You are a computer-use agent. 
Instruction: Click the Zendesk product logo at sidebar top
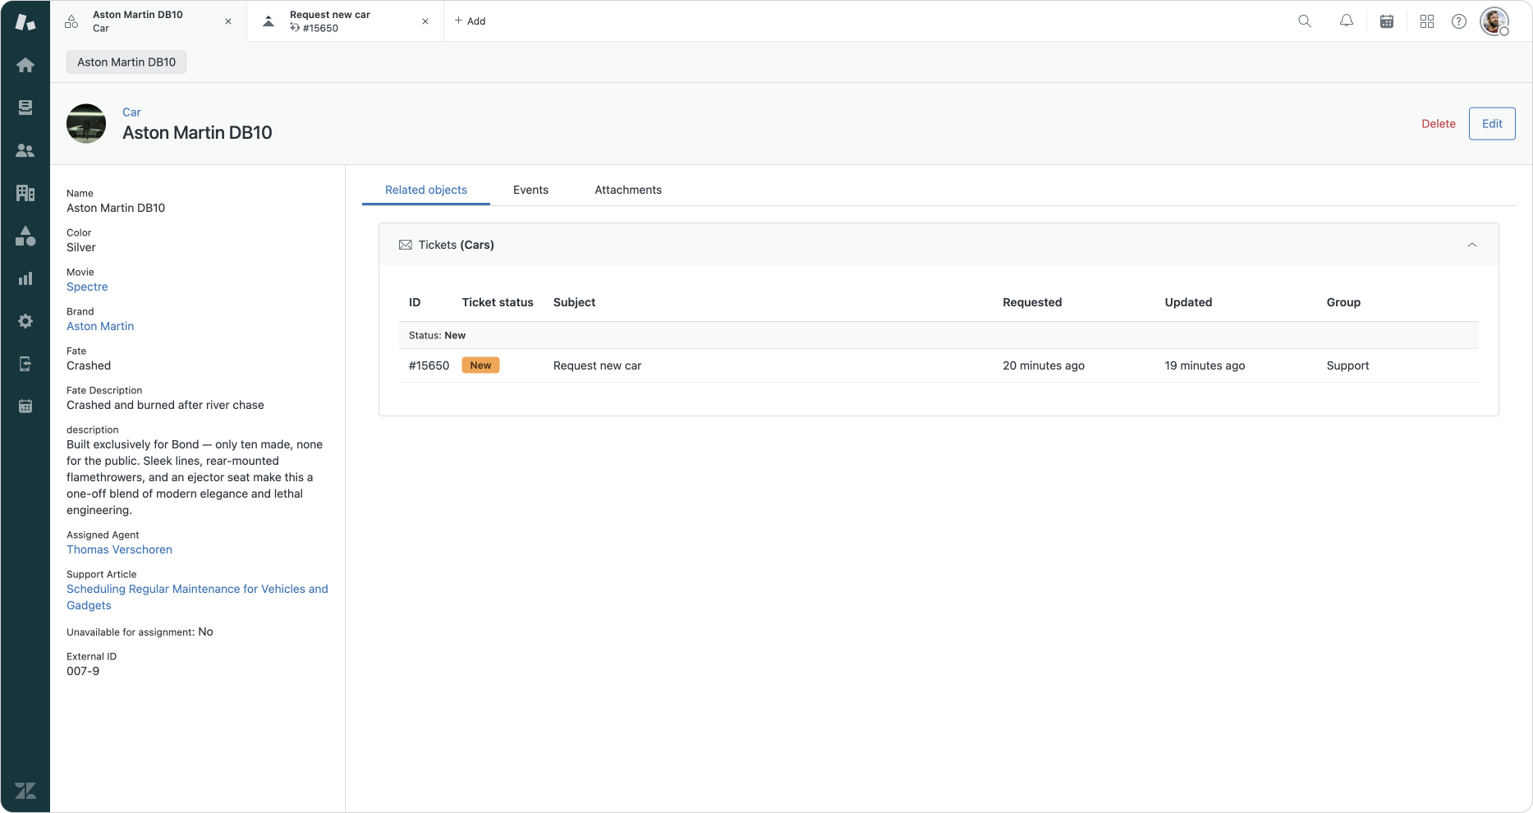click(25, 22)
